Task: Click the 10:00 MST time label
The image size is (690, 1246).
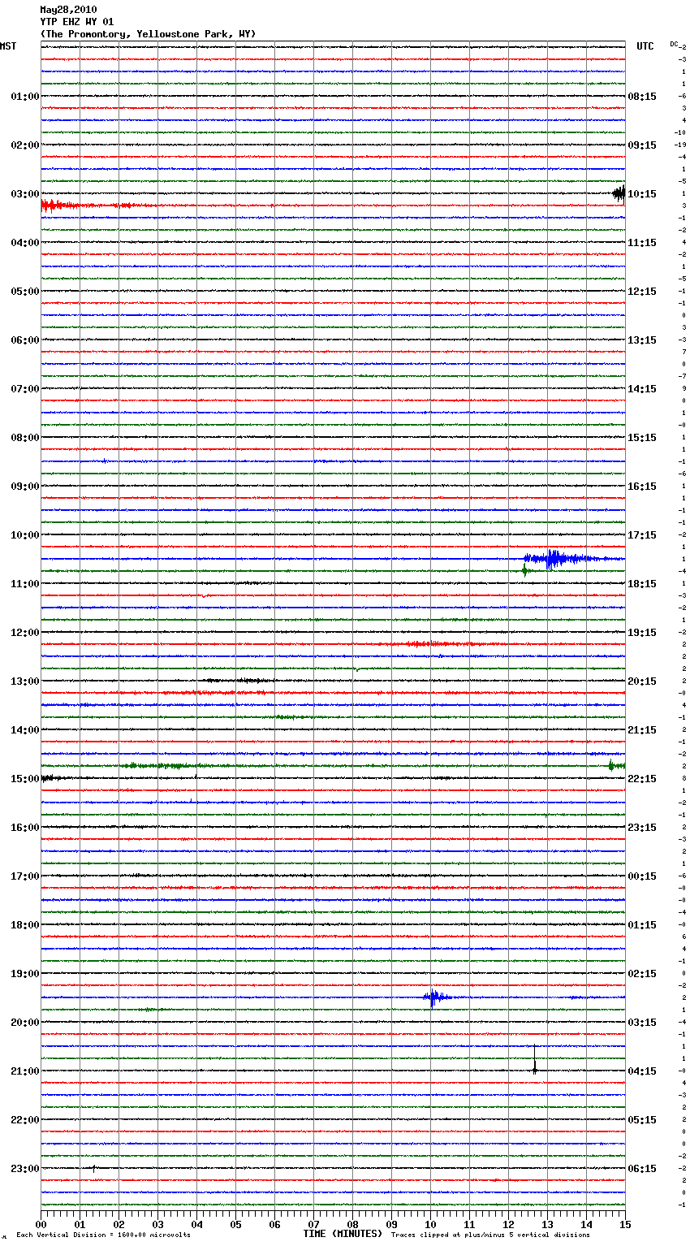Action: 25,535
